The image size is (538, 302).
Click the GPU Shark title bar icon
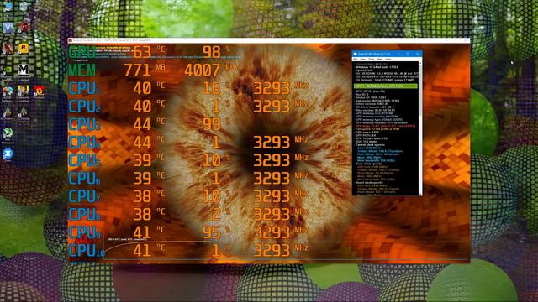pos(356,54)
